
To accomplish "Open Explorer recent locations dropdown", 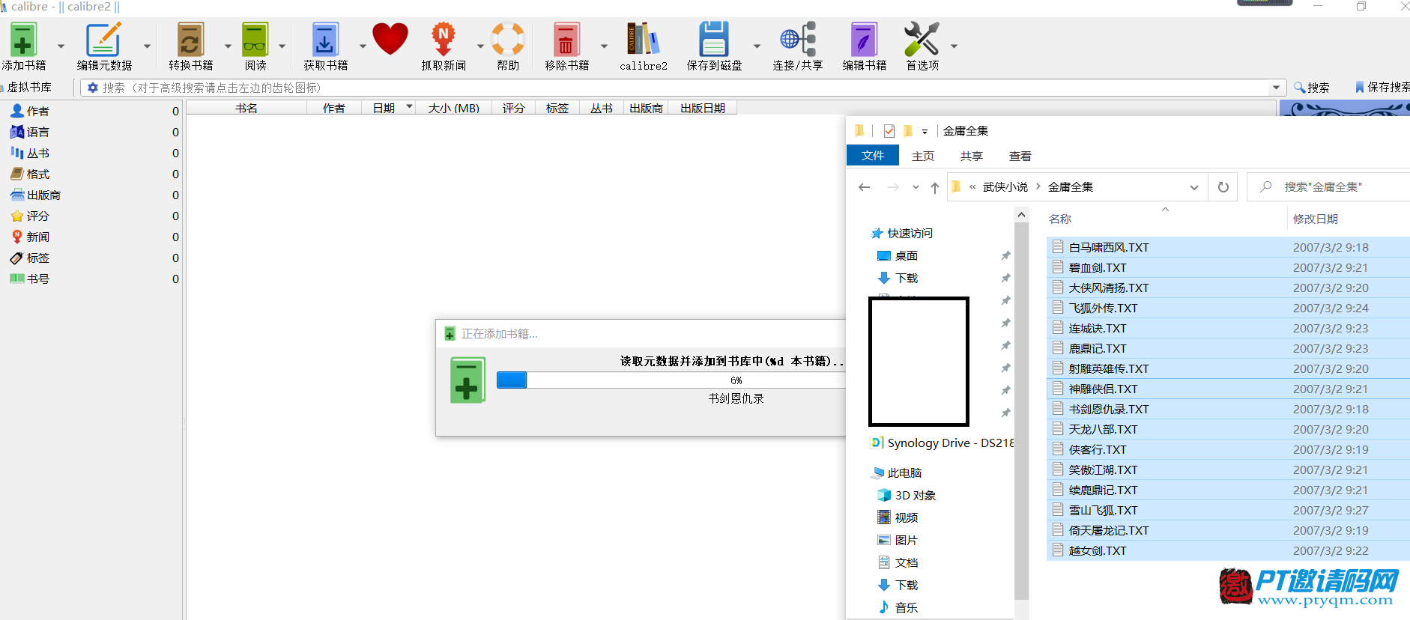I will click(916, 187).
